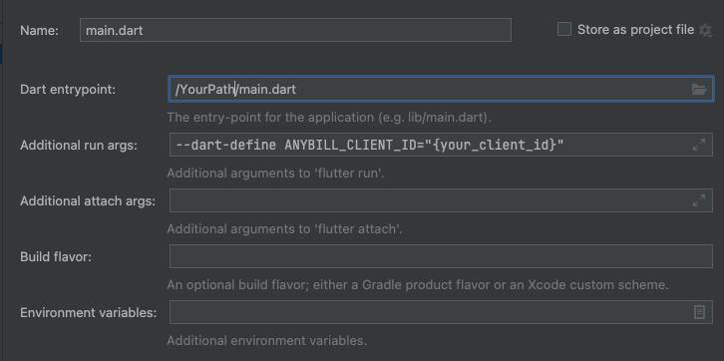The width and height of the screenshot is (724, 361).
Task: Browse for Dart entrypoint with folder icon
Action: (x=699, y=90)
